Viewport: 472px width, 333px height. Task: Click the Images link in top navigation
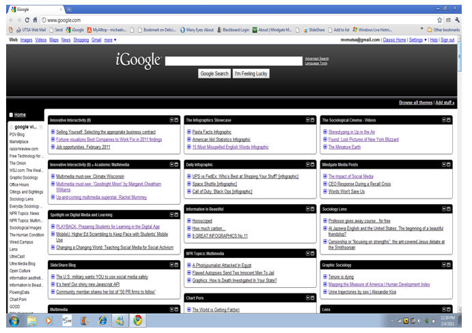click(26, 40)
